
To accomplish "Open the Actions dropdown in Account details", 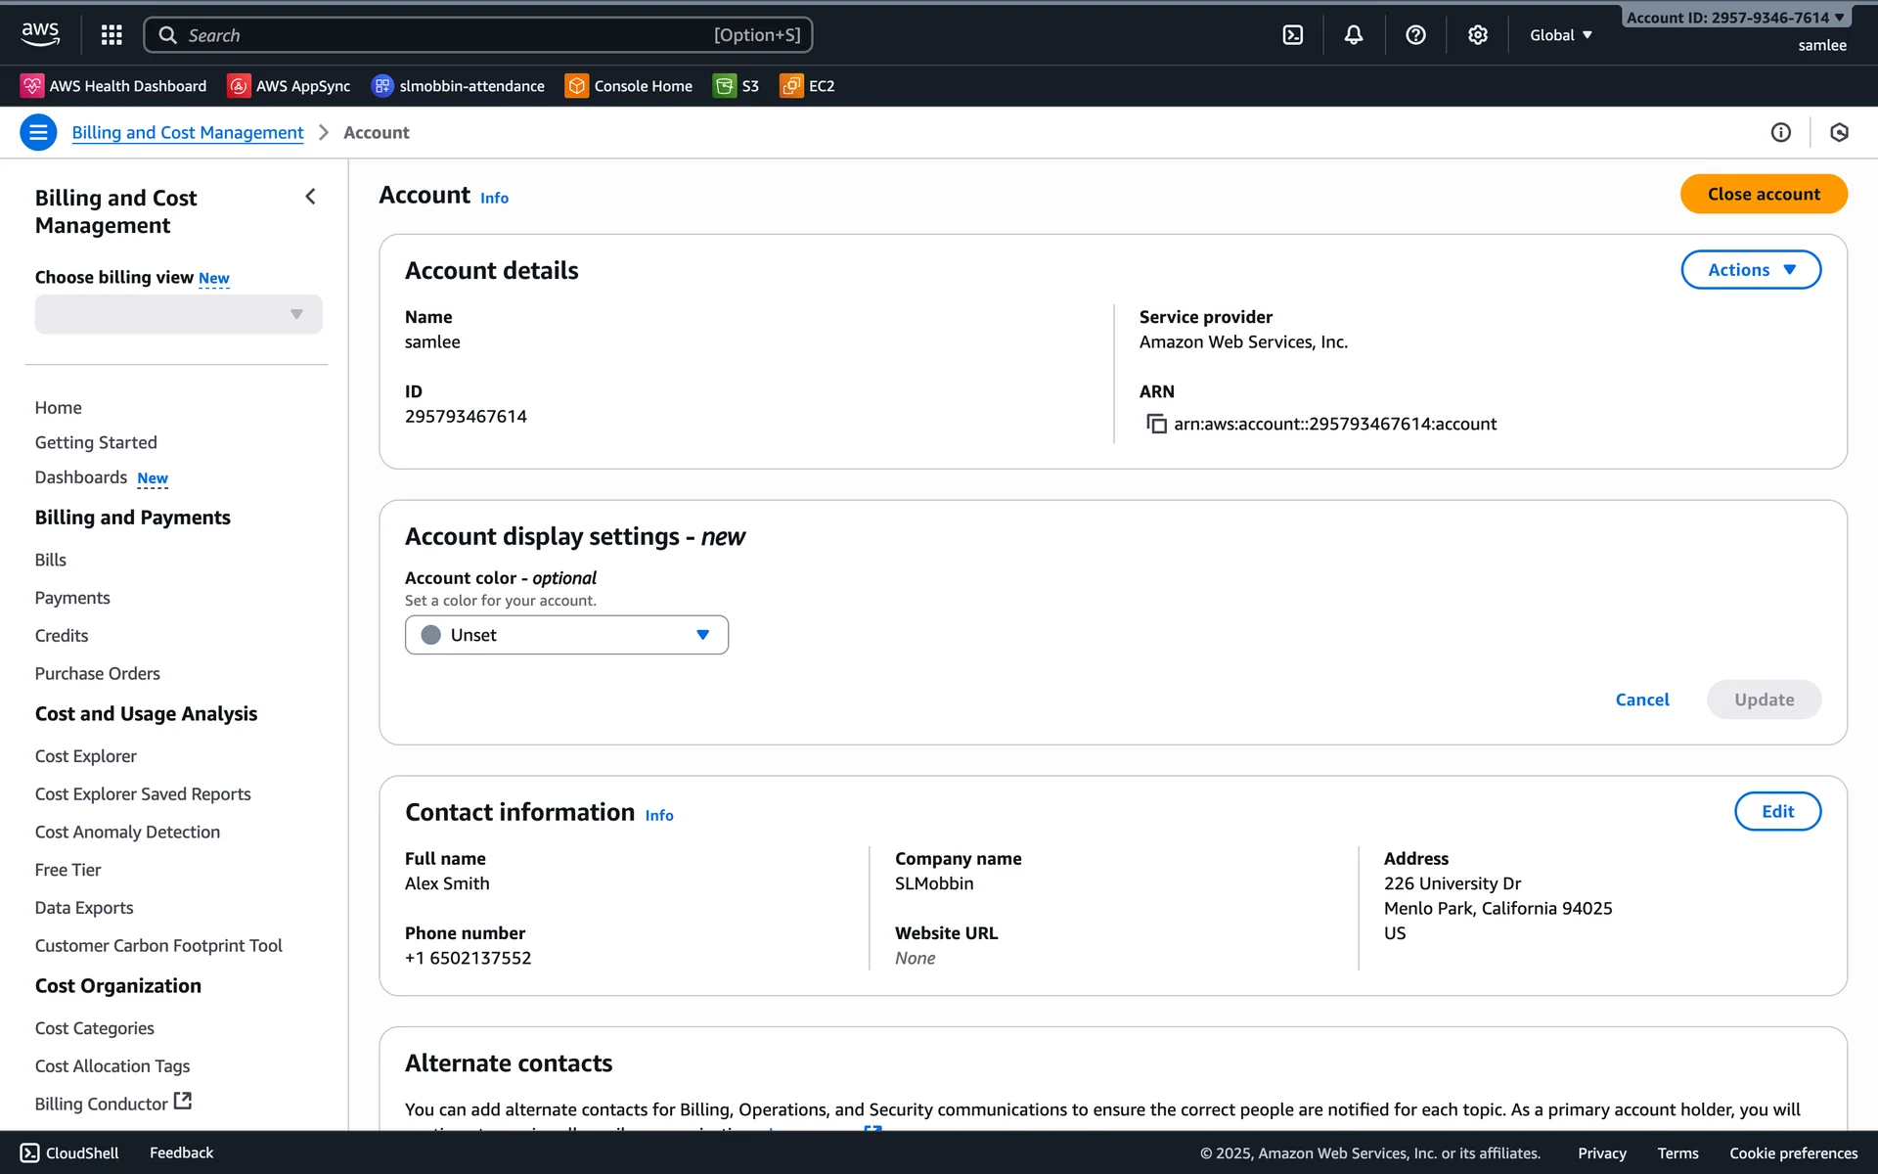I will (1750, 270).
